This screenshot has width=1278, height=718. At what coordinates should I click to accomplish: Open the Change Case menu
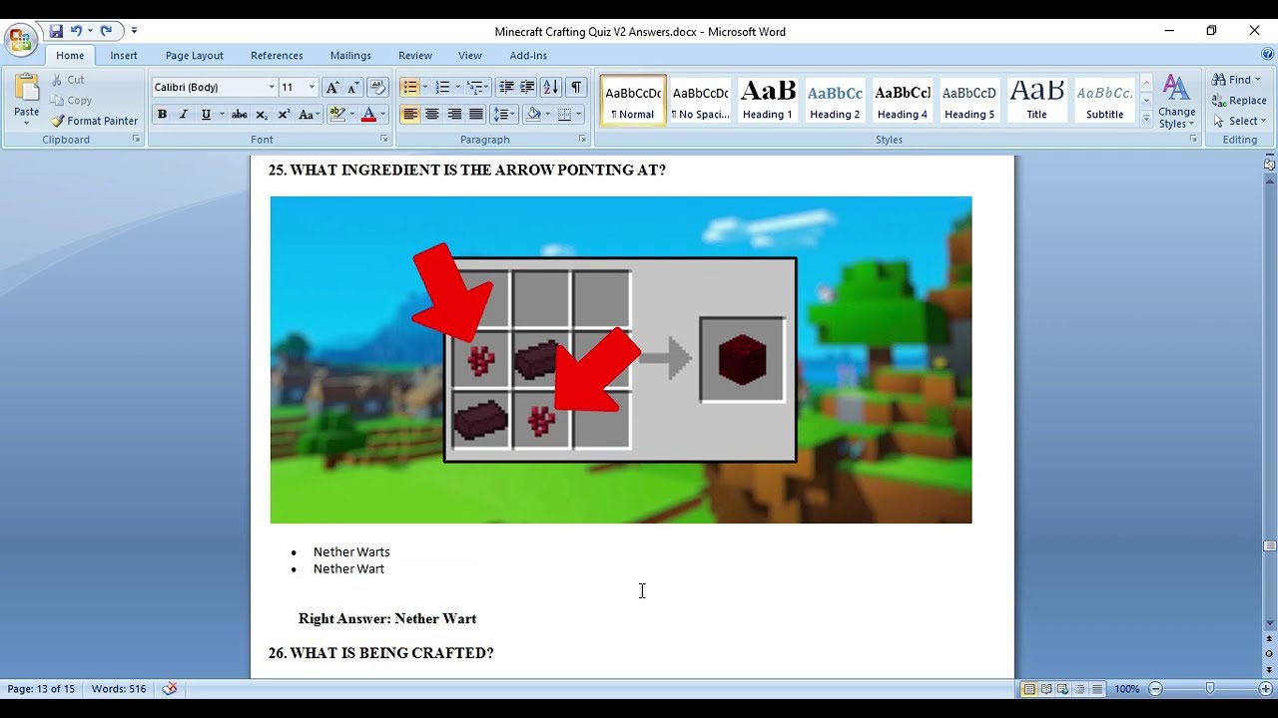[310, 115]
